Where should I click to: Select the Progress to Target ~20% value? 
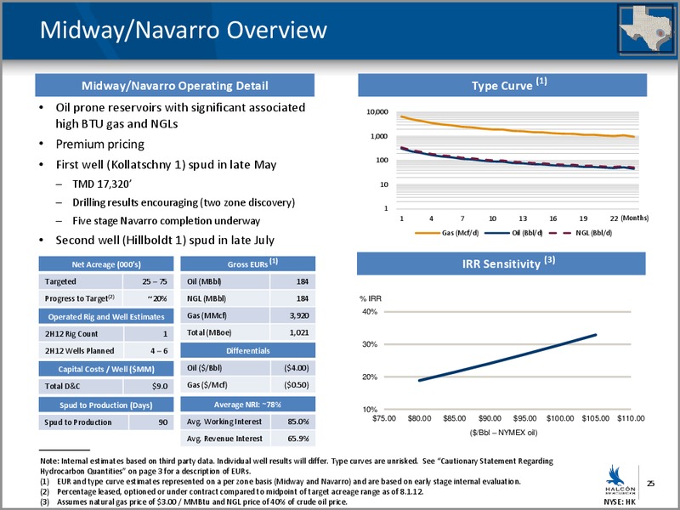pyautogui.click(x=149, y=298)
